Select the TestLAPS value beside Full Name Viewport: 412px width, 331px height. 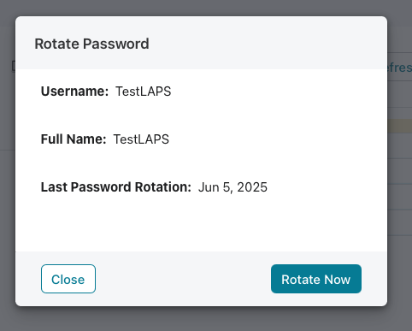[141, 139]
